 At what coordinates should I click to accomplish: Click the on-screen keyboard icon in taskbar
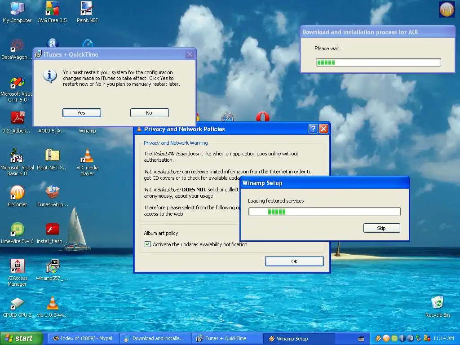[x=362, y=339]
